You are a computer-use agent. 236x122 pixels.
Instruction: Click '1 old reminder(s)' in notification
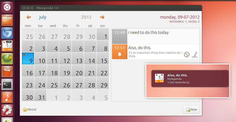point(178,82)
